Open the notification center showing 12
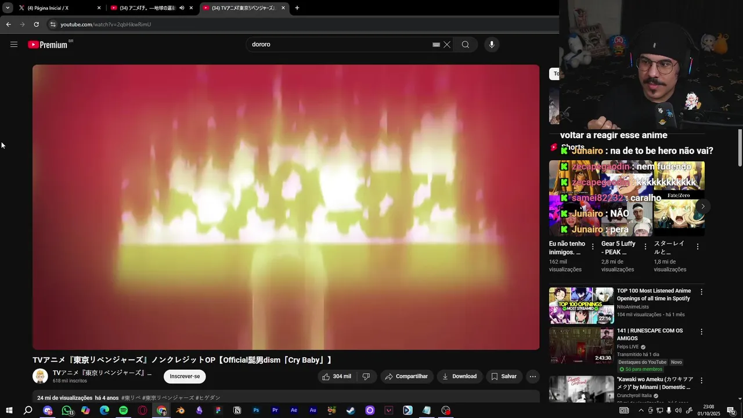The height and width of the screenshot is (418, 743). (731, 410)
